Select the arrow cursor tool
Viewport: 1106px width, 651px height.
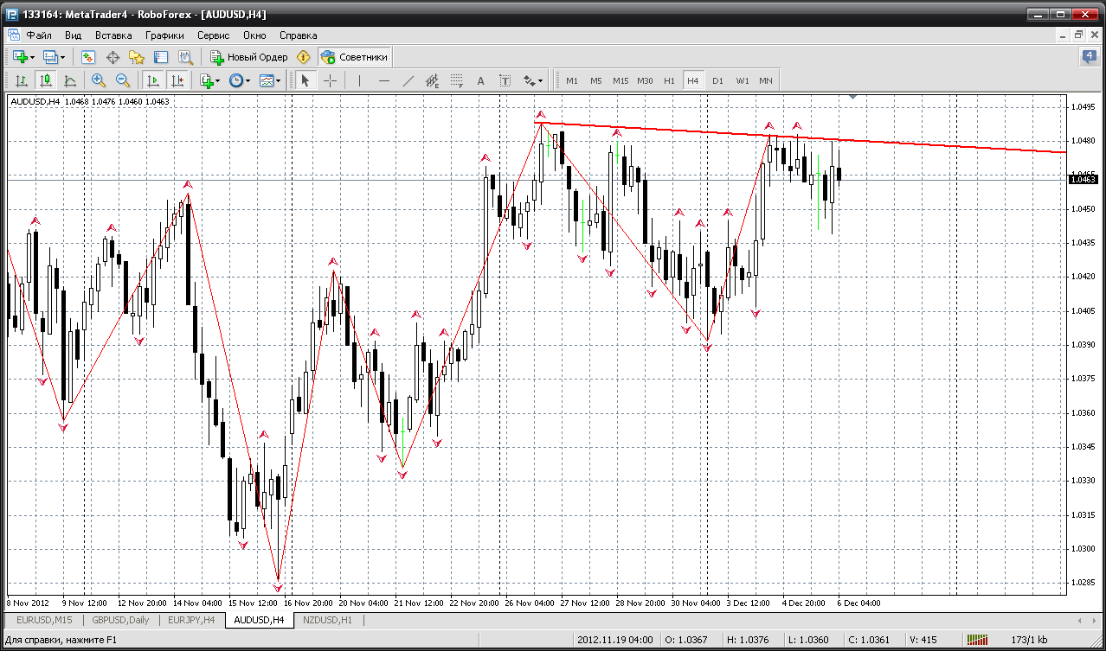point(305,80)
